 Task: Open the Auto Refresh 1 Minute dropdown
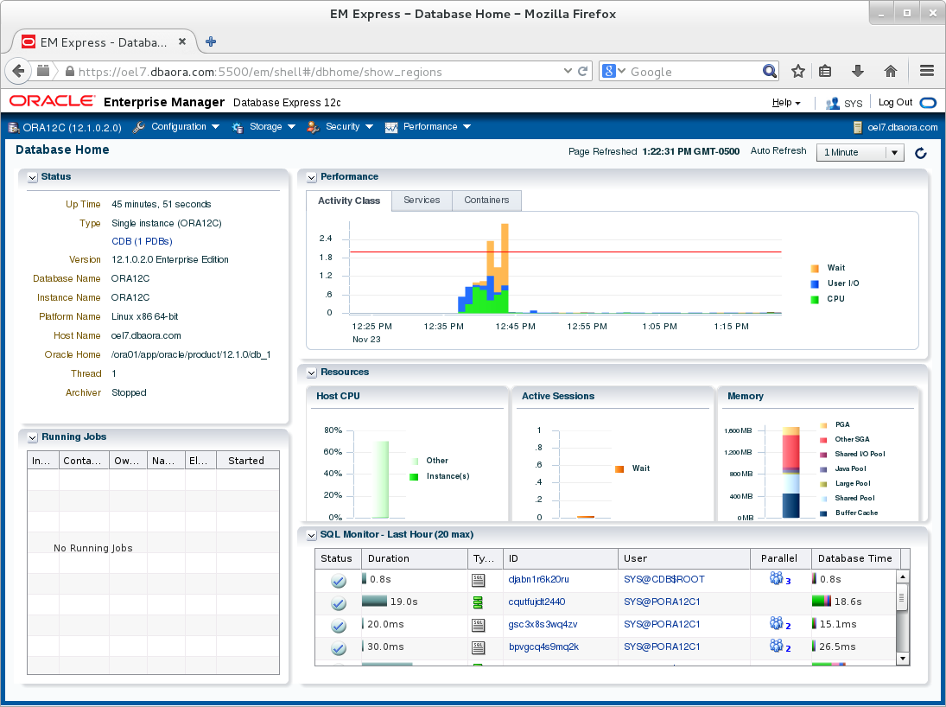[x=860, y=152]
